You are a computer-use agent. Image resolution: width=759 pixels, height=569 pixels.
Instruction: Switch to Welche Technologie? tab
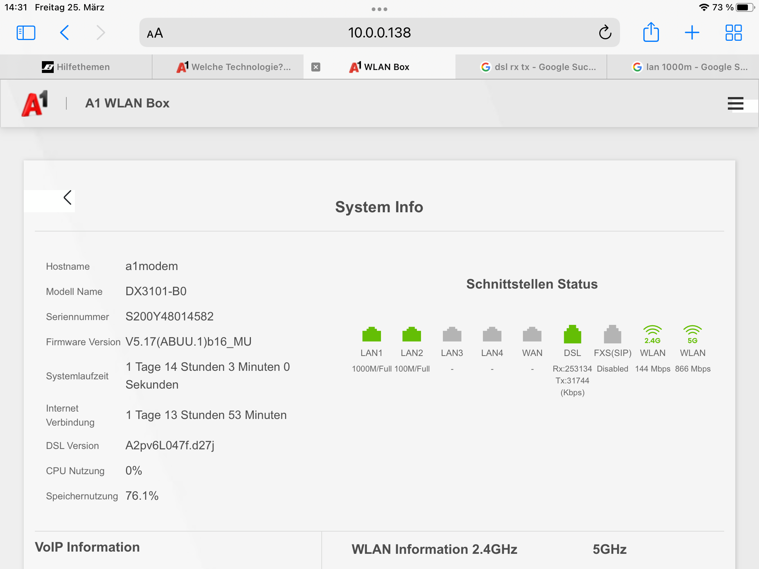point(228,67)
